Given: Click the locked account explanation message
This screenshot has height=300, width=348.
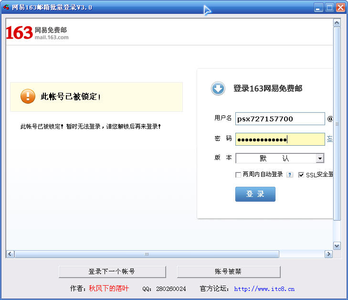Looking at the screenshot, I should coord(91,127).
